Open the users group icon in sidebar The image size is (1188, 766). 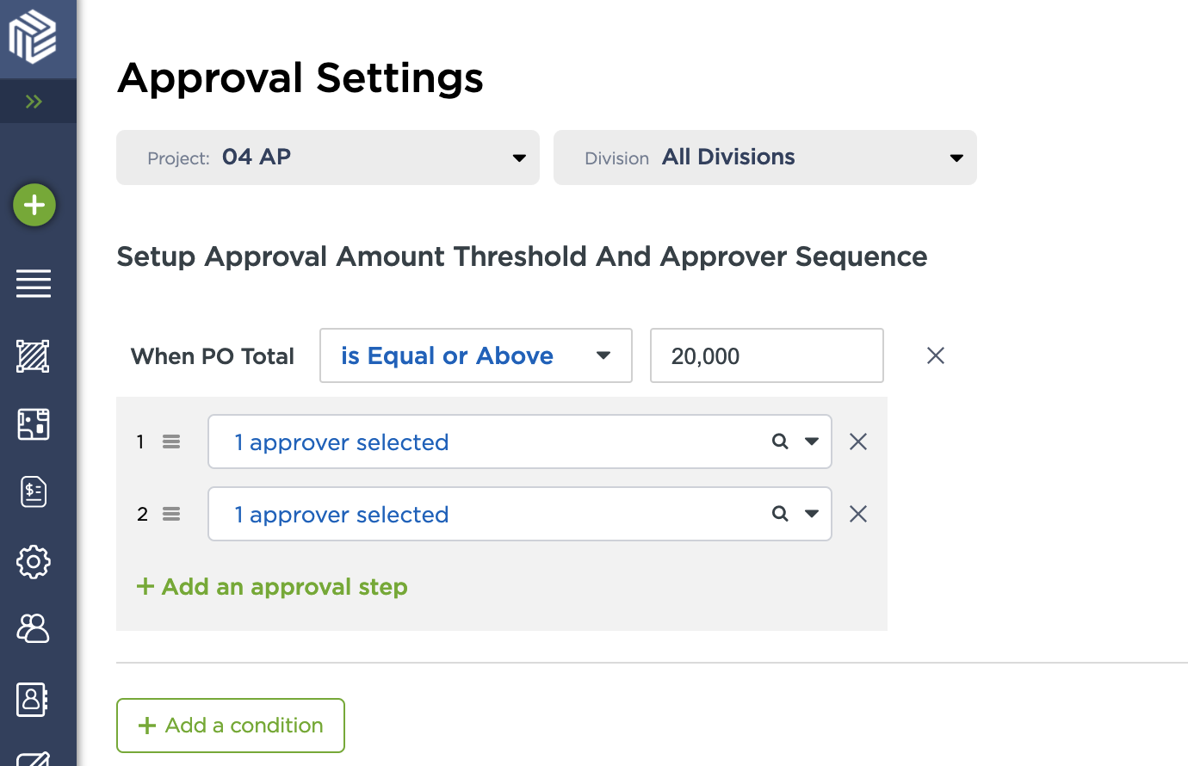coord(34,629)
